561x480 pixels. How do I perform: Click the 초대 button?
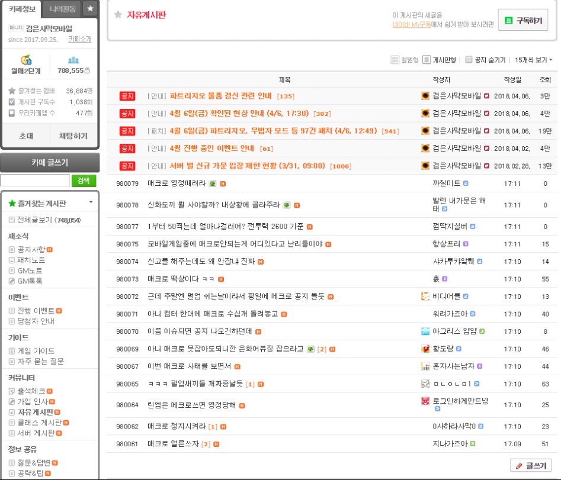(25, 136)
